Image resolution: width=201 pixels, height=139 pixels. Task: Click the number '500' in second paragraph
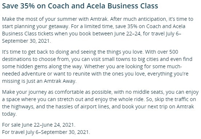pyautogui.click(x=174, y=52)
